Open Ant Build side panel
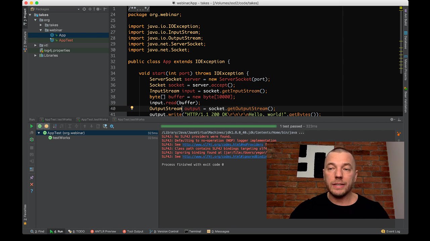The image size is (430, 241). pyautogui.click(x=405, y=17)
